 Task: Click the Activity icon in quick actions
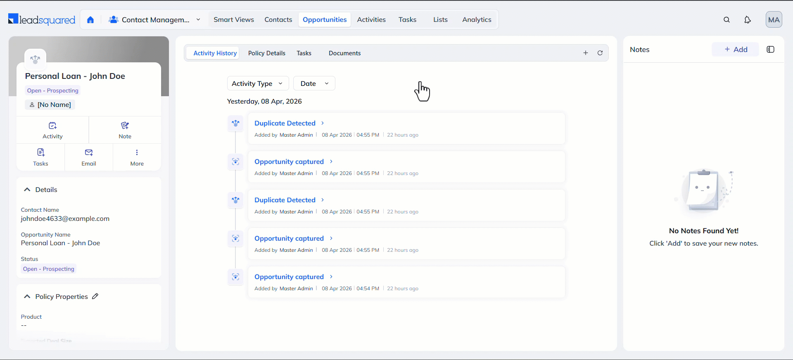(52, 126)
